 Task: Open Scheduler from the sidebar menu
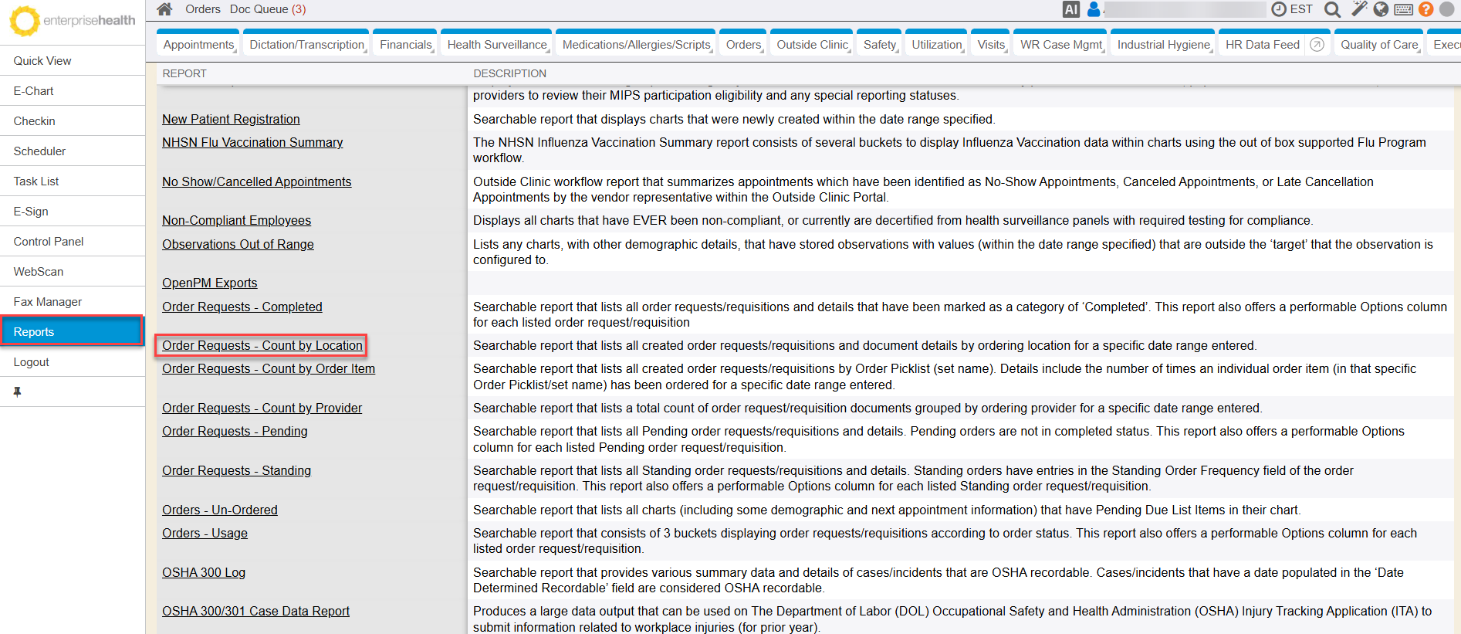point(39,151)
